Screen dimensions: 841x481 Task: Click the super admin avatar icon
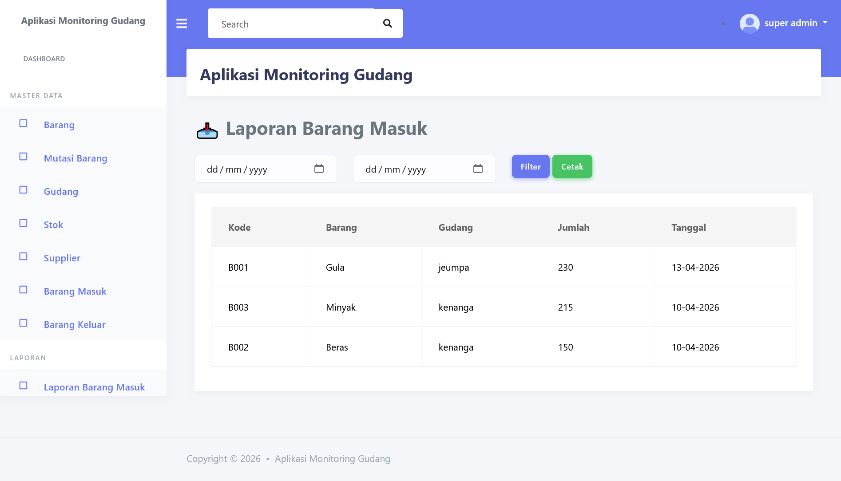point(749,24)
